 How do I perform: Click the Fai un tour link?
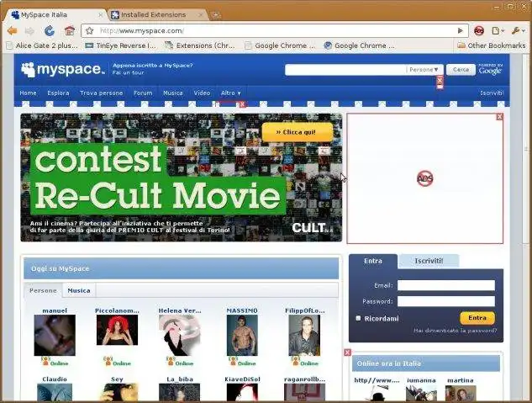[x=129, y=72]
